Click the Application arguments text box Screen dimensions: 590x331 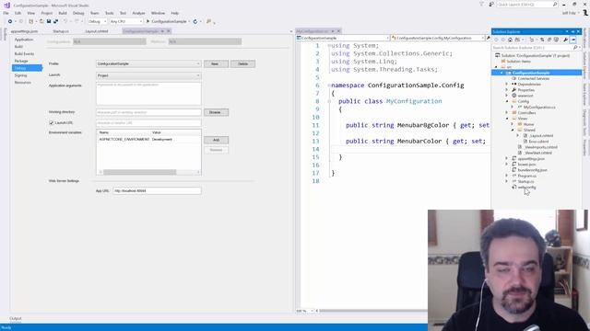point(148,94)
